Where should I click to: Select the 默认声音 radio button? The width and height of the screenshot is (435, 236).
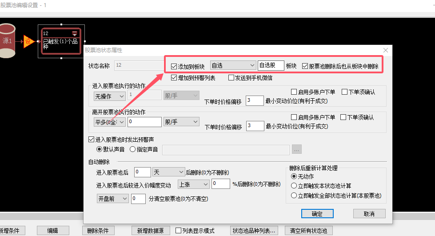click(99, 149)
